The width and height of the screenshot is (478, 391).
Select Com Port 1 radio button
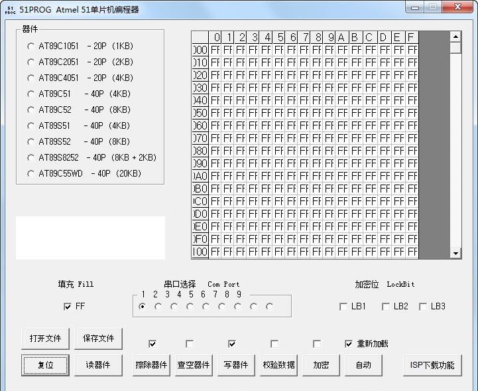[142, 306]
